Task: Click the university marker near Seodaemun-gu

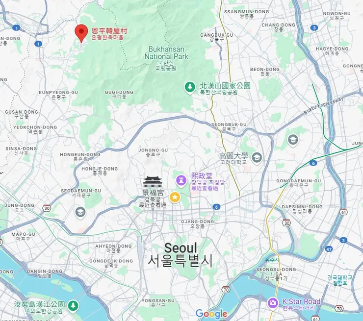Action: pyautogui.click(x=80, y=212)
